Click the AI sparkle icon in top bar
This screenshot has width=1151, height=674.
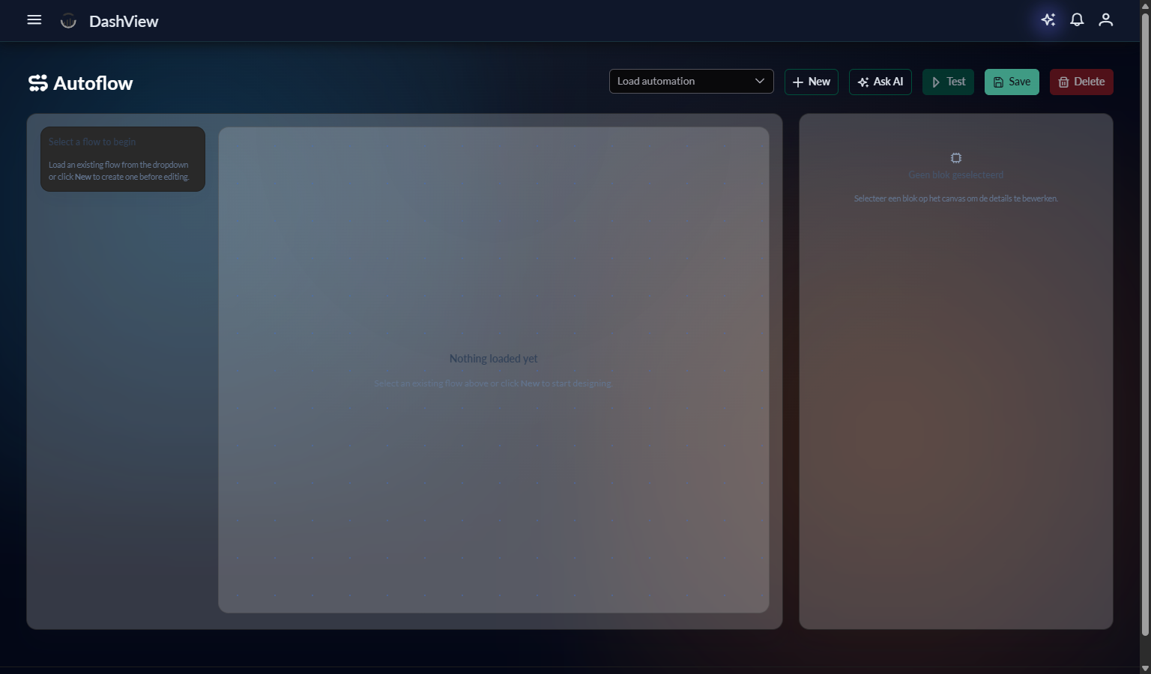coord(1048,19)
